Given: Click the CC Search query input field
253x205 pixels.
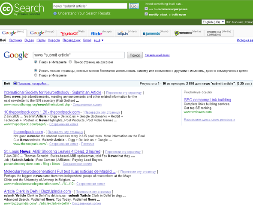Looking at the screenshot, I should (90, 6).
